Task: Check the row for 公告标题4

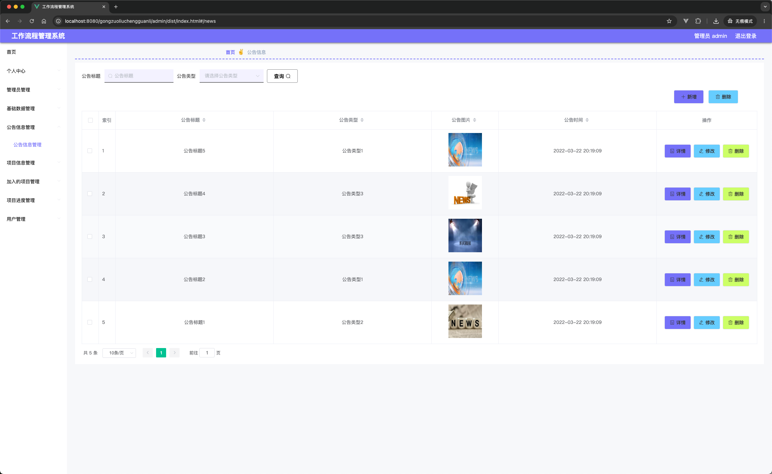Action: pyautogui.click(x=90, y=194)
